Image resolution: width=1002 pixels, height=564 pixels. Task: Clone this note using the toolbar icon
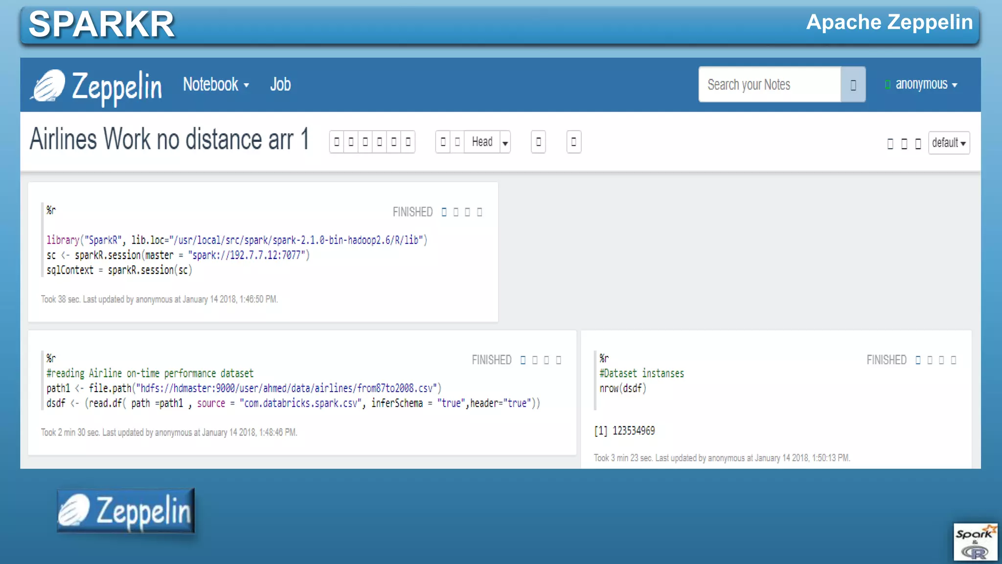(x=393, y=142)
